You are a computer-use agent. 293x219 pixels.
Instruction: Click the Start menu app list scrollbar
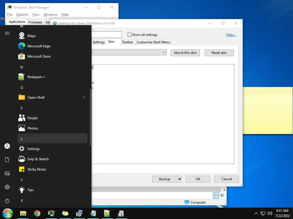[x=91, y=117]
